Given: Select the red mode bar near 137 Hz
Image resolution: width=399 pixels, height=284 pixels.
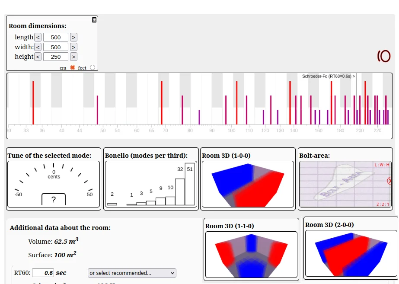Looking at the screenshot, I should (290, 103).
